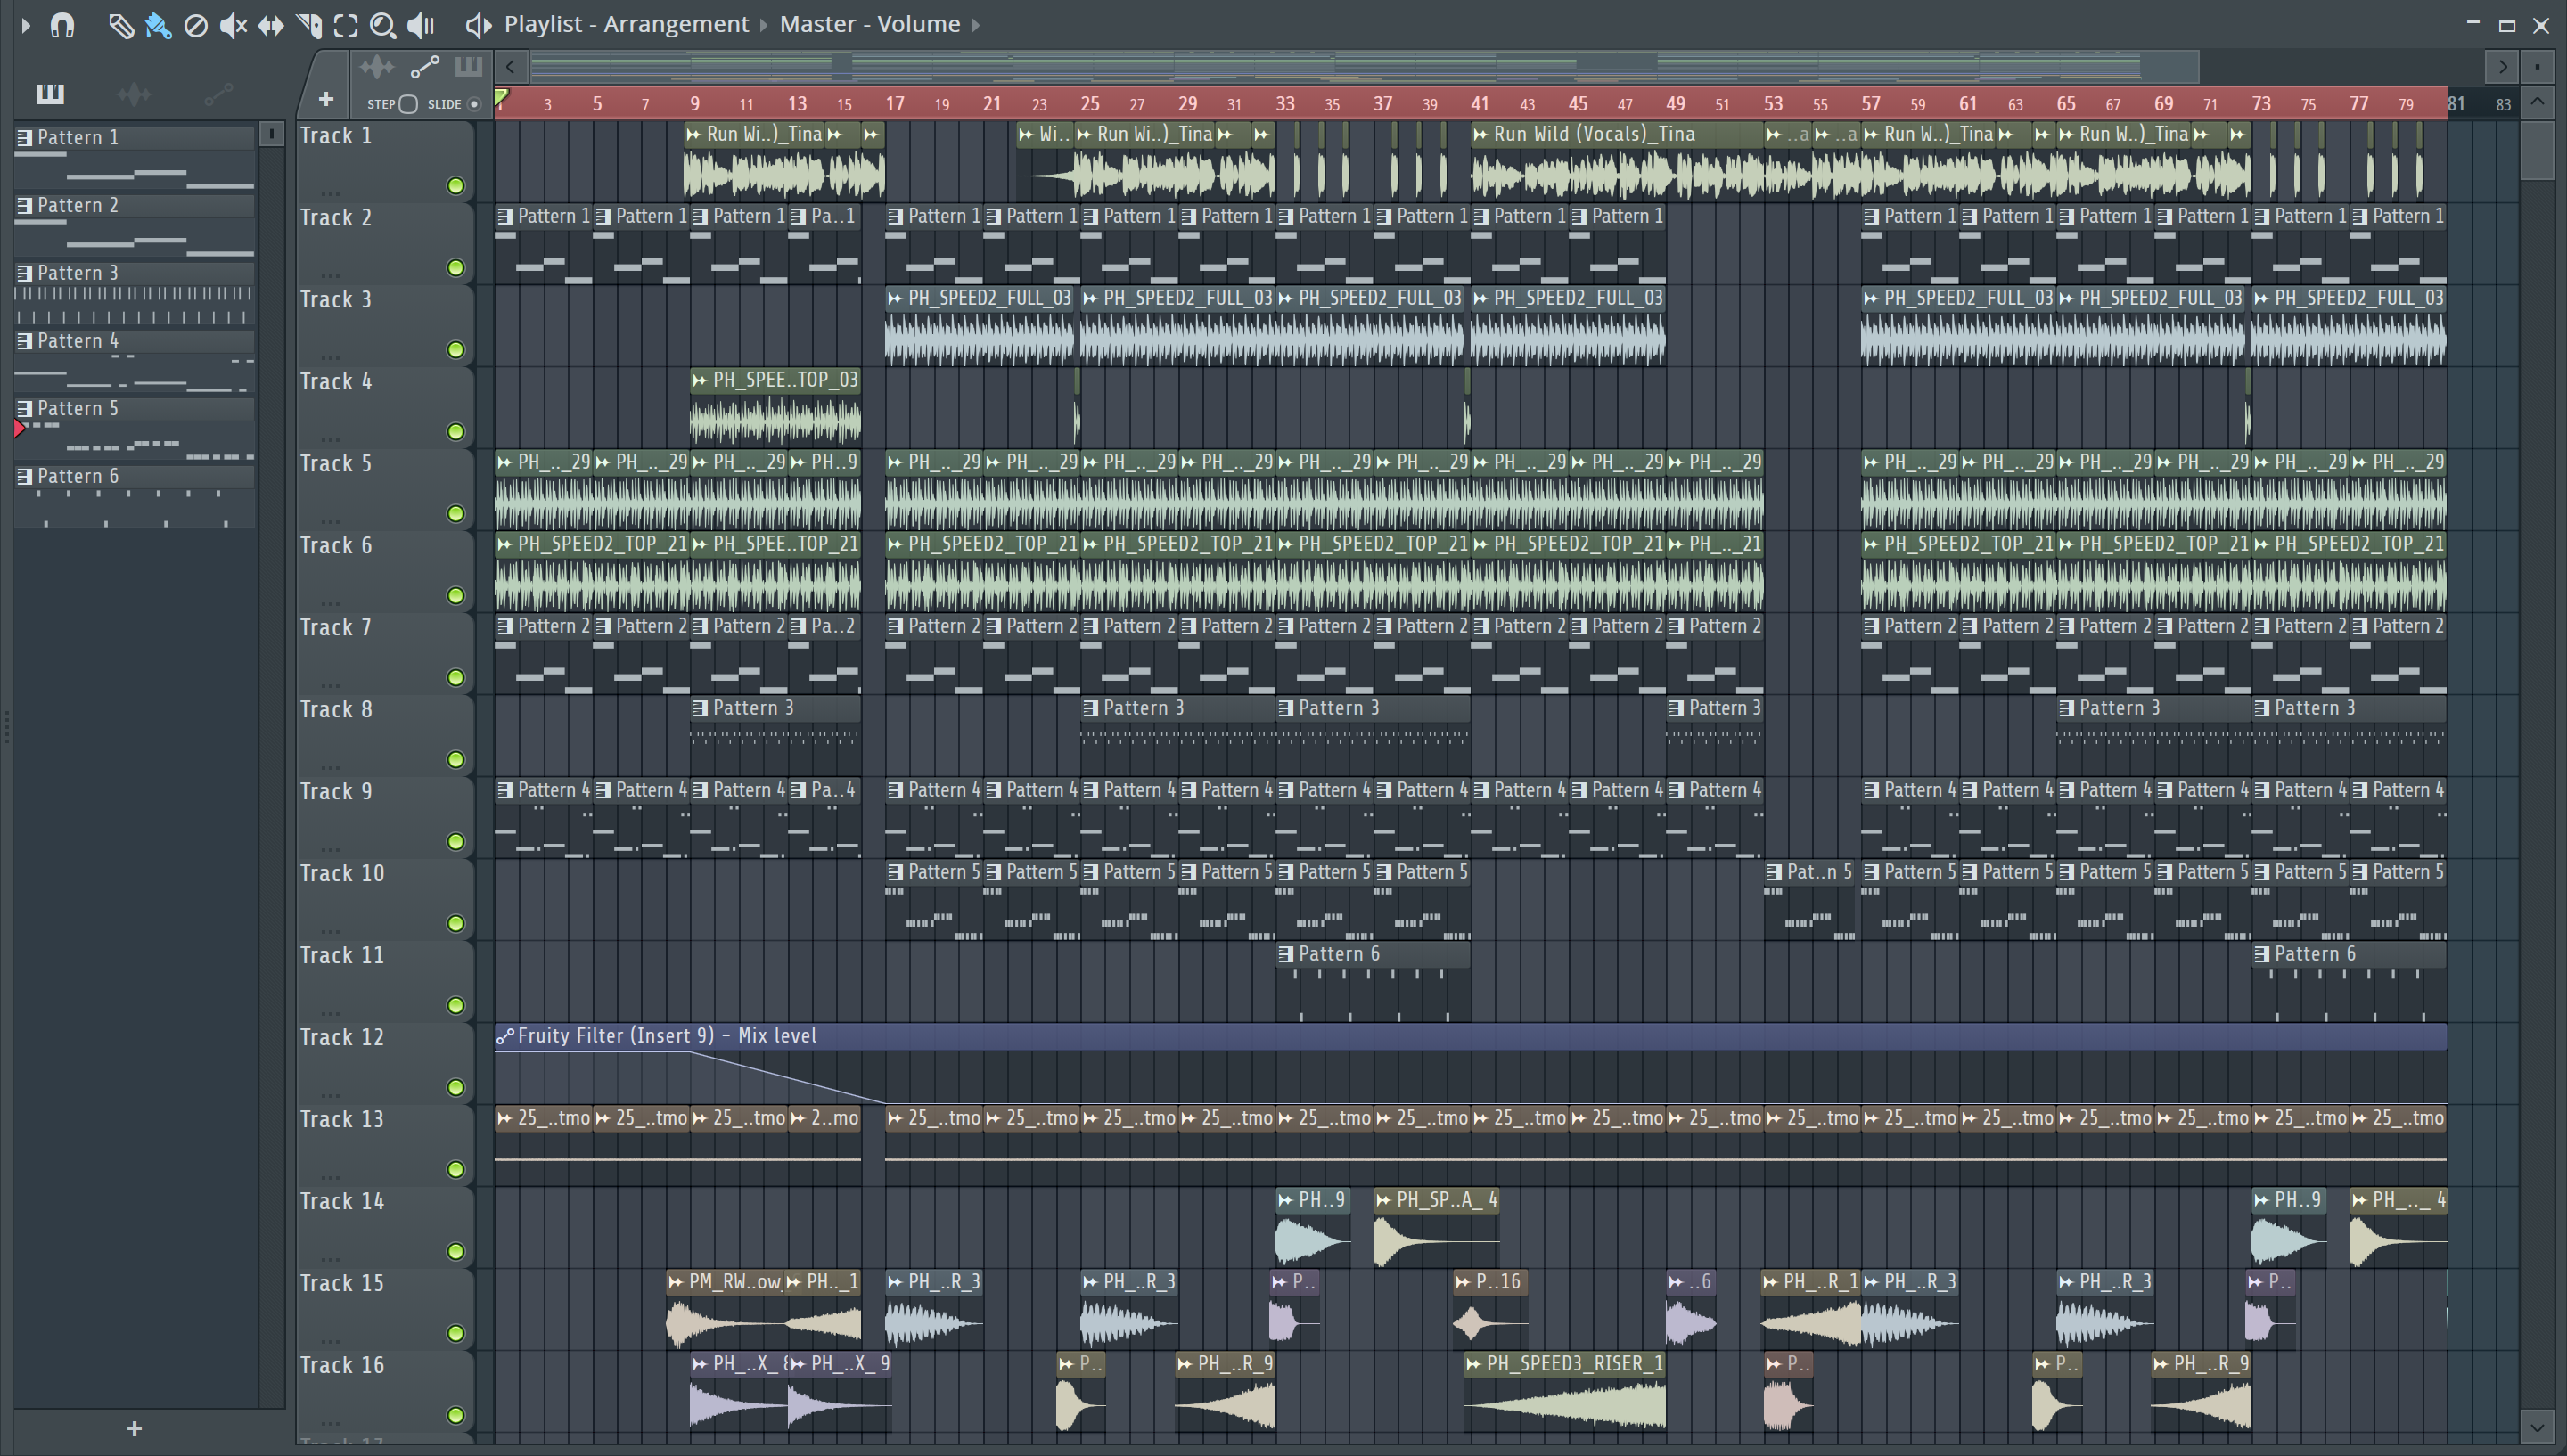Open the Master - Volume breadcrumb
This screenshot has width=2567, height=1456.
(x=870, y=24)
